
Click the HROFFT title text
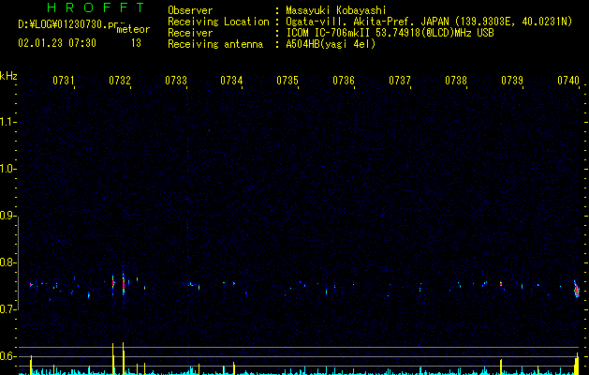point(96,7)
